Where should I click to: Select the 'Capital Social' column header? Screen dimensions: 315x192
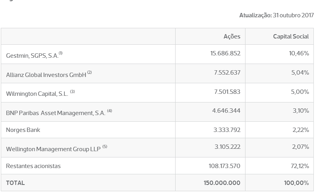click(x=291, y=37)
